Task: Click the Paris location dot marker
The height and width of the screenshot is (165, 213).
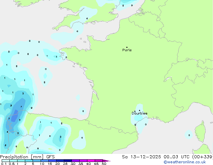Action: 127,47
